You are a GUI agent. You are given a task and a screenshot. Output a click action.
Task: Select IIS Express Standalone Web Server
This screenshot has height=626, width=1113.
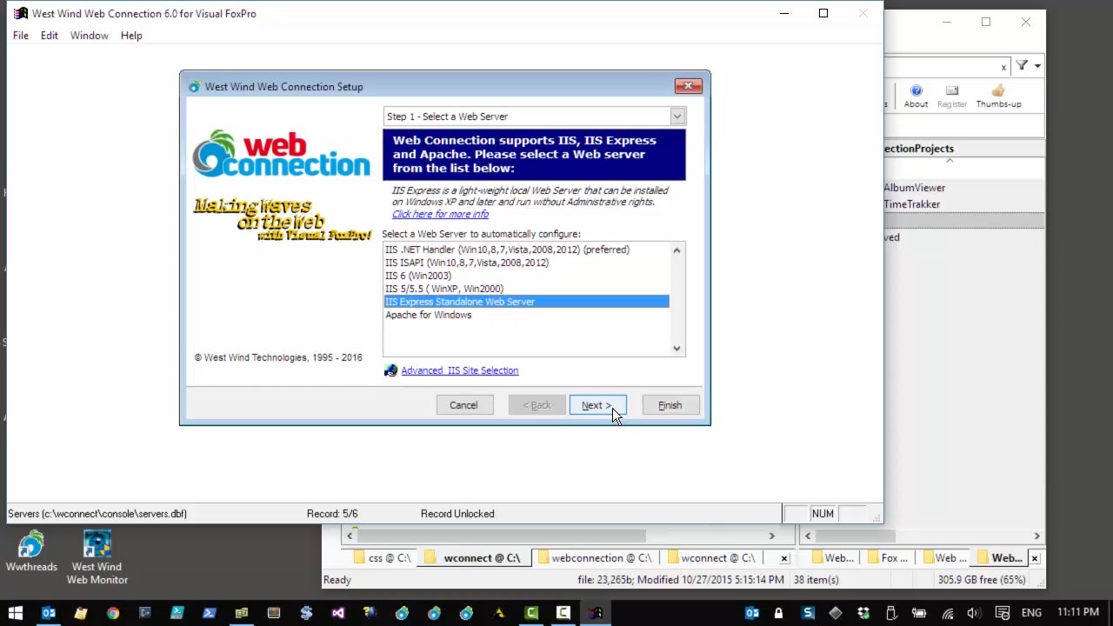(526, 302)
